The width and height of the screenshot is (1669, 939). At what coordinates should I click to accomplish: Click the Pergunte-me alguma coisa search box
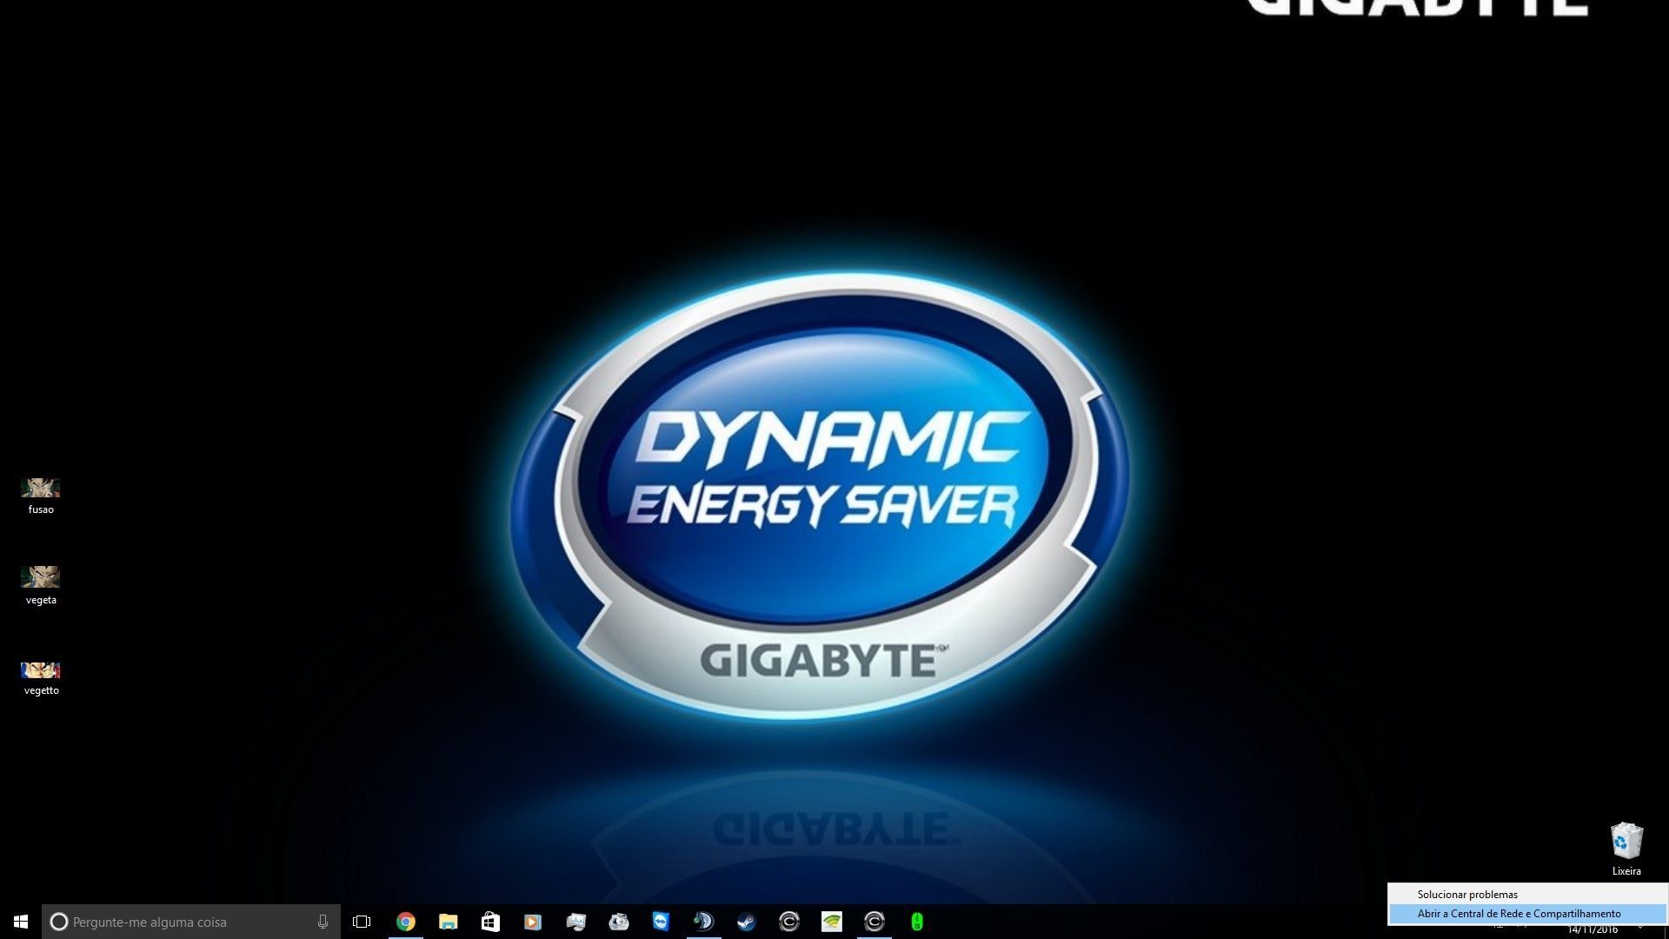[191, 922]
